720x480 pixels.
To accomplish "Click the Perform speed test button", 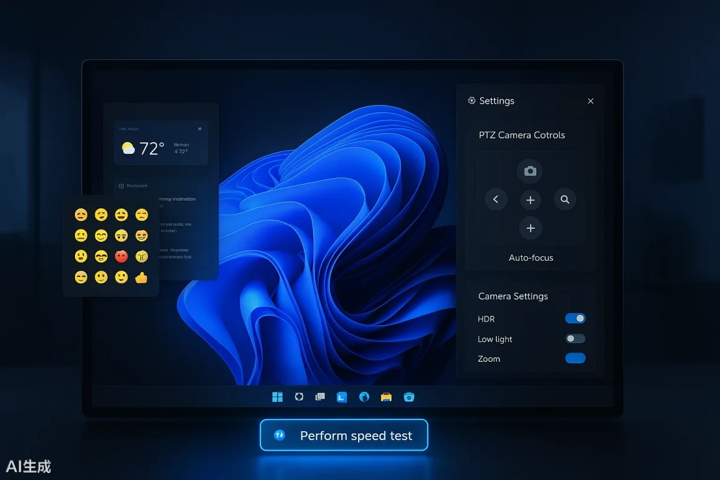I will coord(343,434).
